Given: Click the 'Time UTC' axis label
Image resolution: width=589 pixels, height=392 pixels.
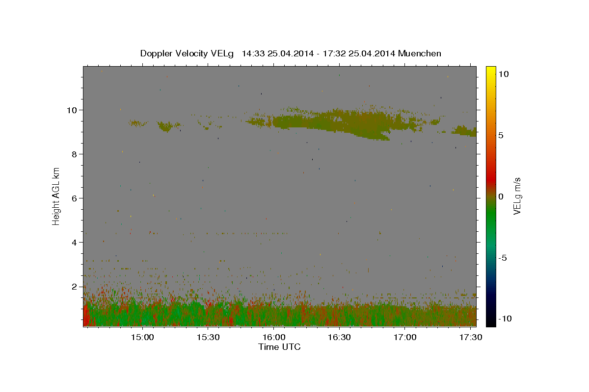Looking at the screenshot, I should pos(279,347).
